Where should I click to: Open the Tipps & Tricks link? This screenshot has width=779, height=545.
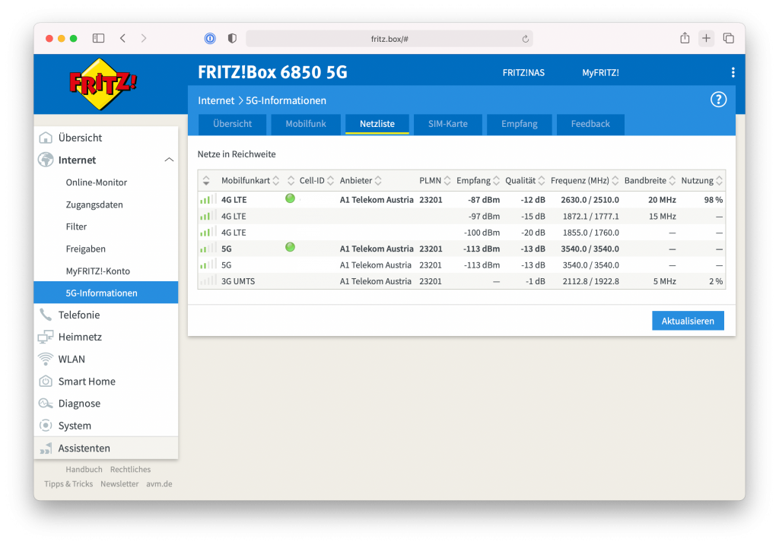68,483
